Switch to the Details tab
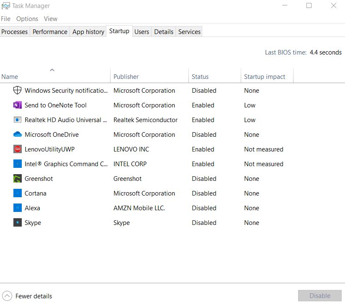Viewport: 345px width, 308px height. [164, 32]
